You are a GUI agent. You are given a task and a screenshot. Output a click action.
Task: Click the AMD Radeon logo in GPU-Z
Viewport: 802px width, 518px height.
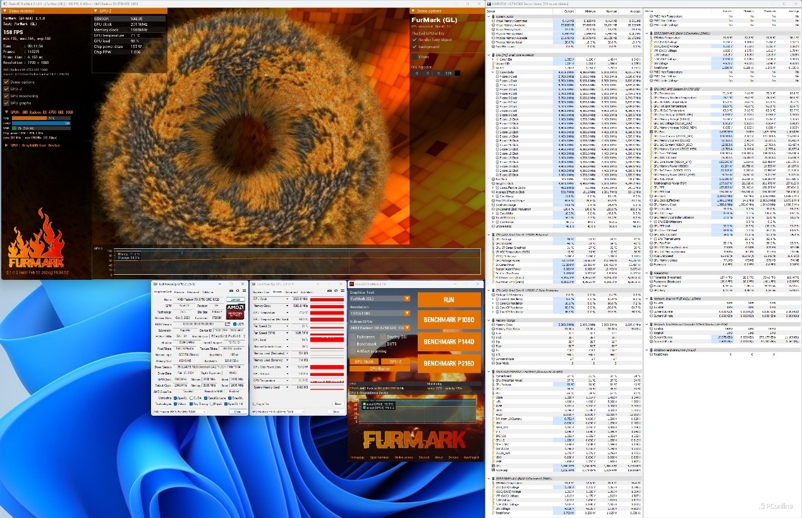click(x=236, y=311)
